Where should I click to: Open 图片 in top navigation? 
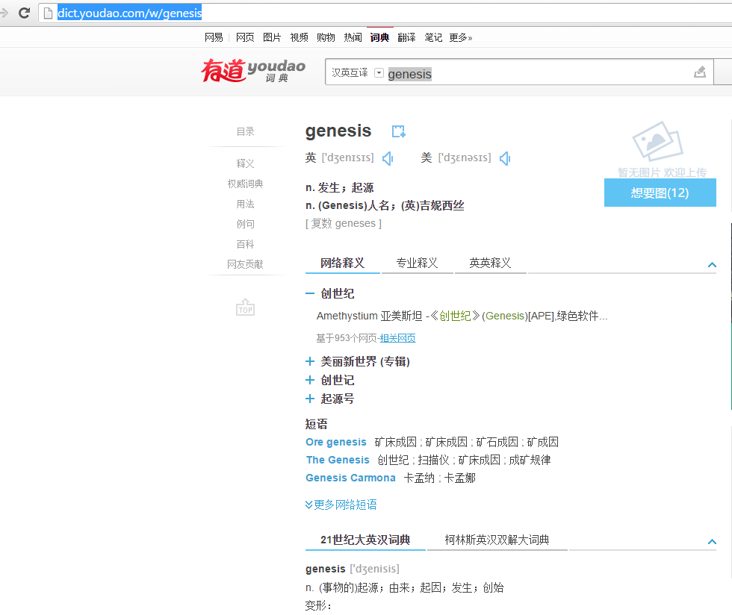tap(272, 37)
